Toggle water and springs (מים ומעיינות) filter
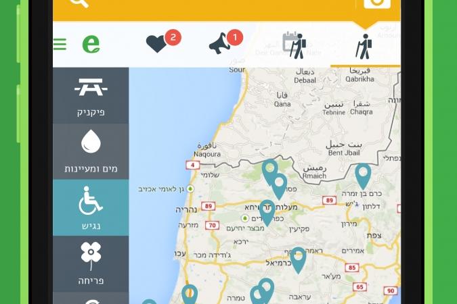 point(91,151)
